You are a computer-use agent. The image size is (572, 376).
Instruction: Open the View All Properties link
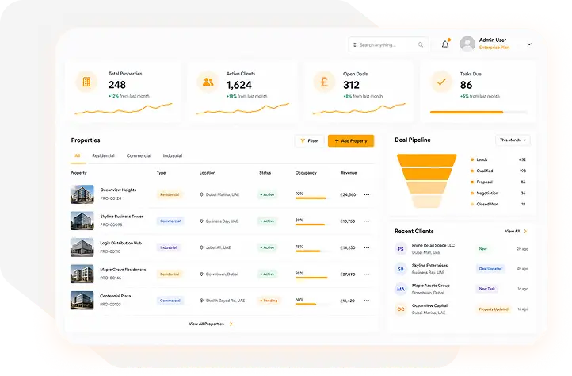(x=206, y=324)
